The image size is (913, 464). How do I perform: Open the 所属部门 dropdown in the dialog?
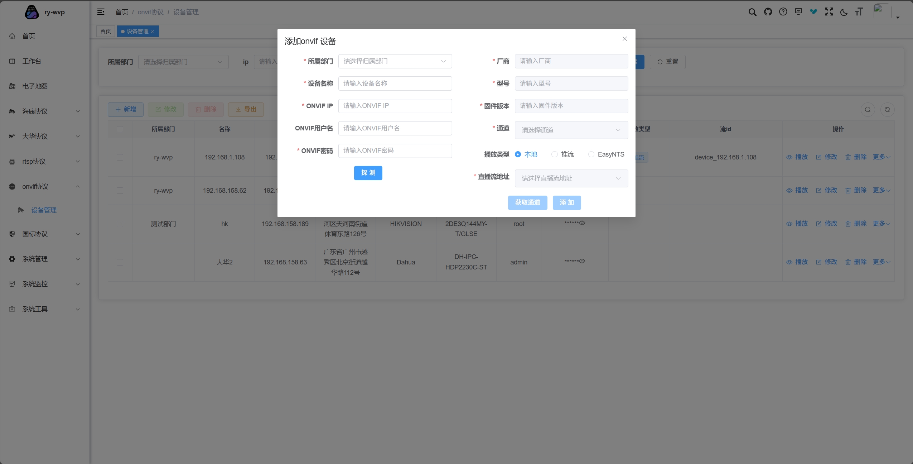[x=395, y=61]
